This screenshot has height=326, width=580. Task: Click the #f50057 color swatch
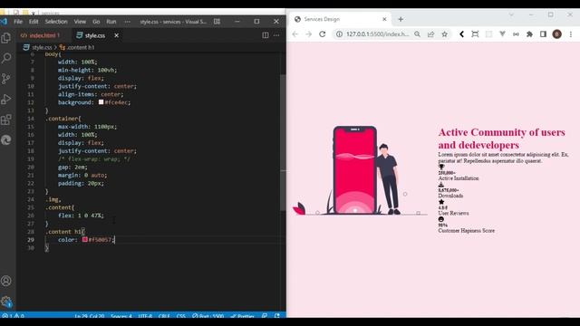coord(84,239)
